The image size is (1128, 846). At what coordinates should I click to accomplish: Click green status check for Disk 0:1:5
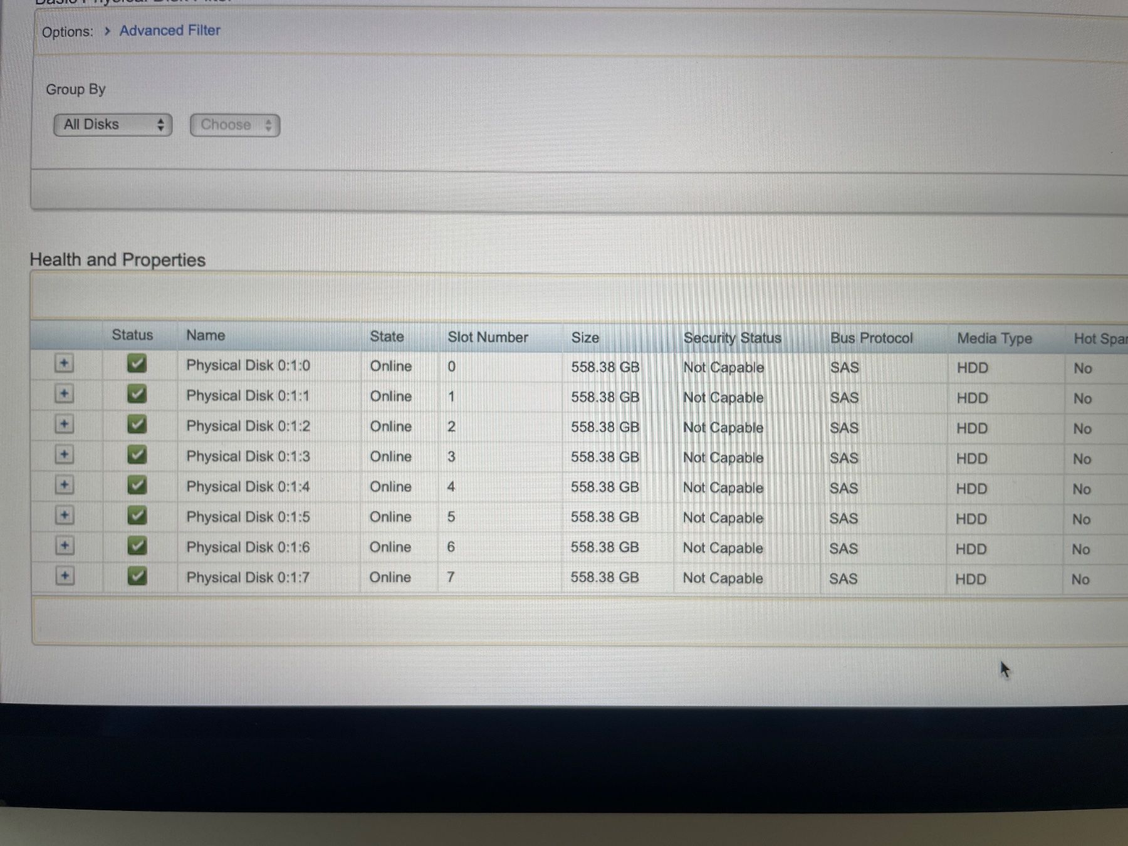tap(137, 515)
